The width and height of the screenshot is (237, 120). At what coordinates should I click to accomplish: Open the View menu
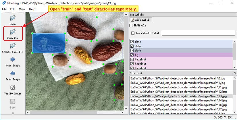(x=22, y=9)
